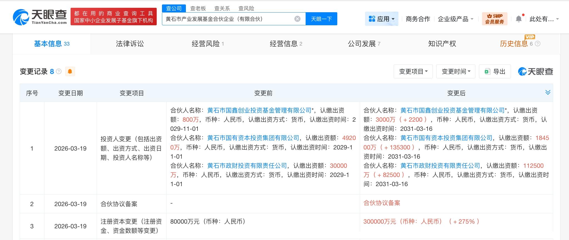Click red 合伙协议备案 text in 变更后
The width and height of the screenshot is (569, 240).
tap(382, 203)
